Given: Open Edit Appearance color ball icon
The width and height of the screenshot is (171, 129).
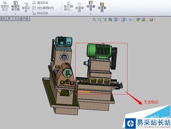Looking at the screenshot, I should (x=138, y=20).
